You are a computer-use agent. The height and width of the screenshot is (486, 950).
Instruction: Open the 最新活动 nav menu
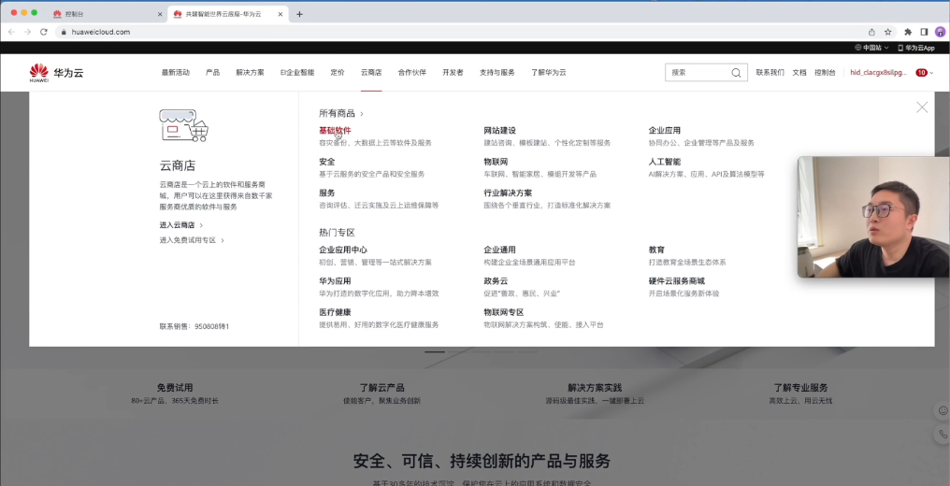tap(176, 73)
